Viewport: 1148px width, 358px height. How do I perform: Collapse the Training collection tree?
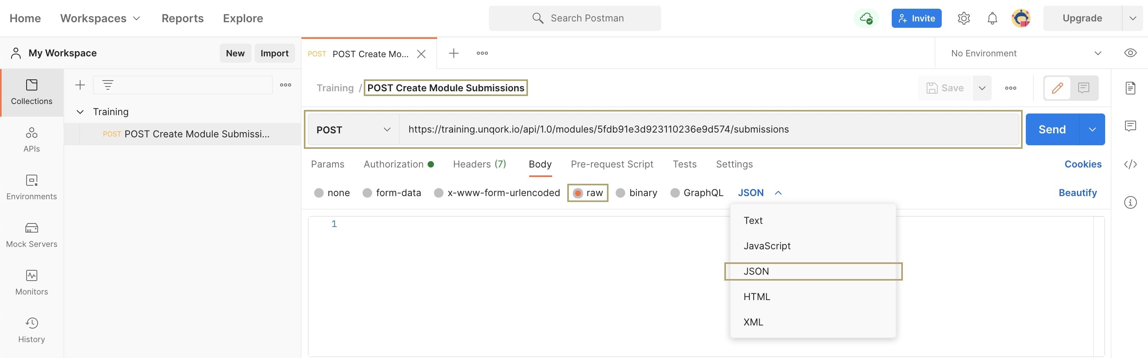80,112
